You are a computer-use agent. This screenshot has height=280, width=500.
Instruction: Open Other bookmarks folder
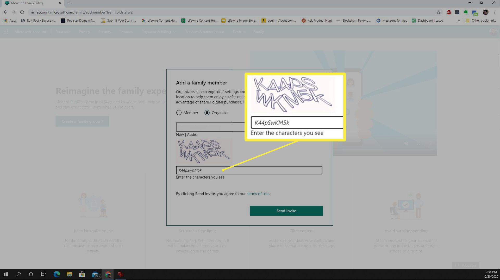[x=481, y=21]
